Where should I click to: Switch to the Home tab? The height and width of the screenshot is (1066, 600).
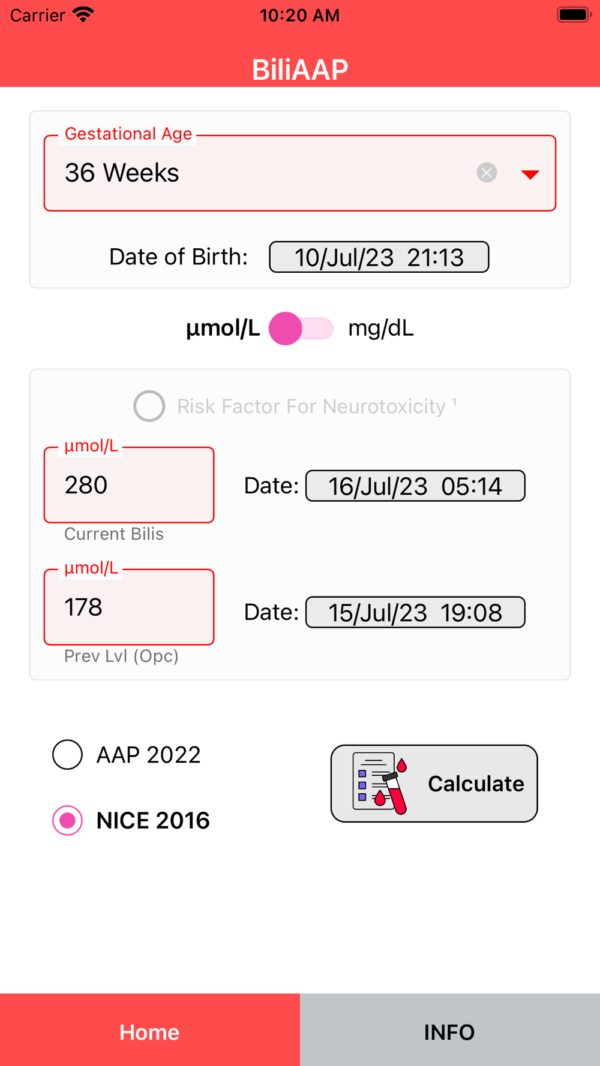tap(150, 1030)
